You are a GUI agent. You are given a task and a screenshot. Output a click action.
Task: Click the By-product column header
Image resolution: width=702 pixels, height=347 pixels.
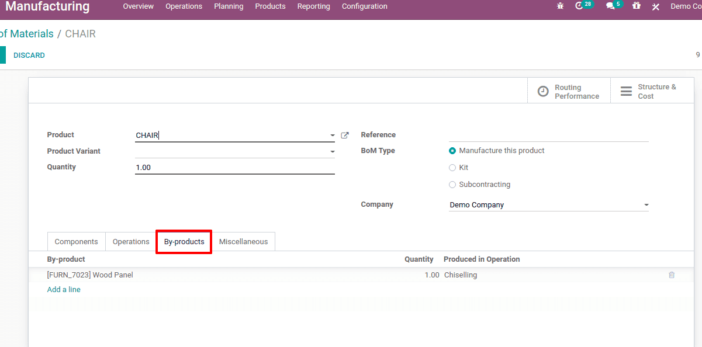pos(66,259)
